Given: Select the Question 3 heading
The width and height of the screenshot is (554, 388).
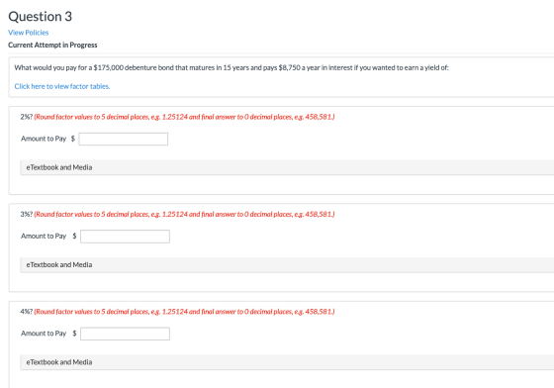Looking at the screenshot, I should tap(40, 16).
